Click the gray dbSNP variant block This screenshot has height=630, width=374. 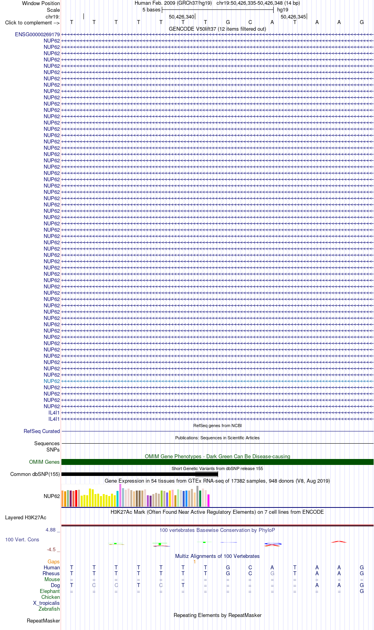click(x=207, y=474)
